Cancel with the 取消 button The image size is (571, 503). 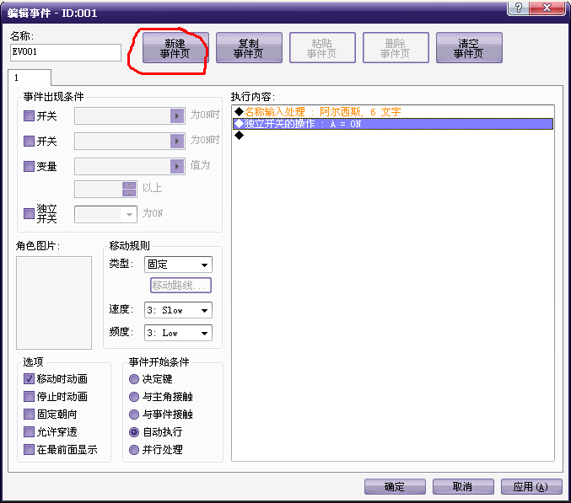click(x=463, y=486)
